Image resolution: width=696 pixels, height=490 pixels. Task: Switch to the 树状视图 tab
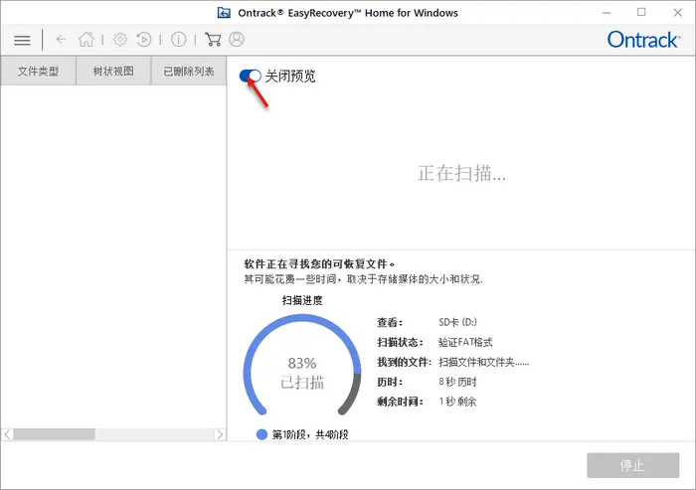(x=113, y=71)
